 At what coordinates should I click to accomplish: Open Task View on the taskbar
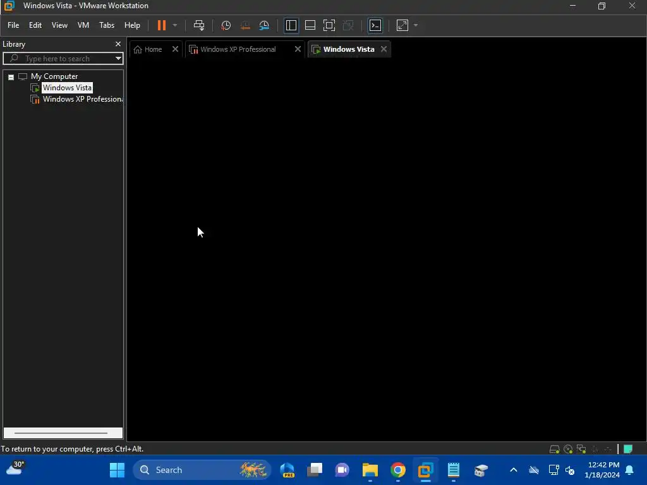(315, 470)
